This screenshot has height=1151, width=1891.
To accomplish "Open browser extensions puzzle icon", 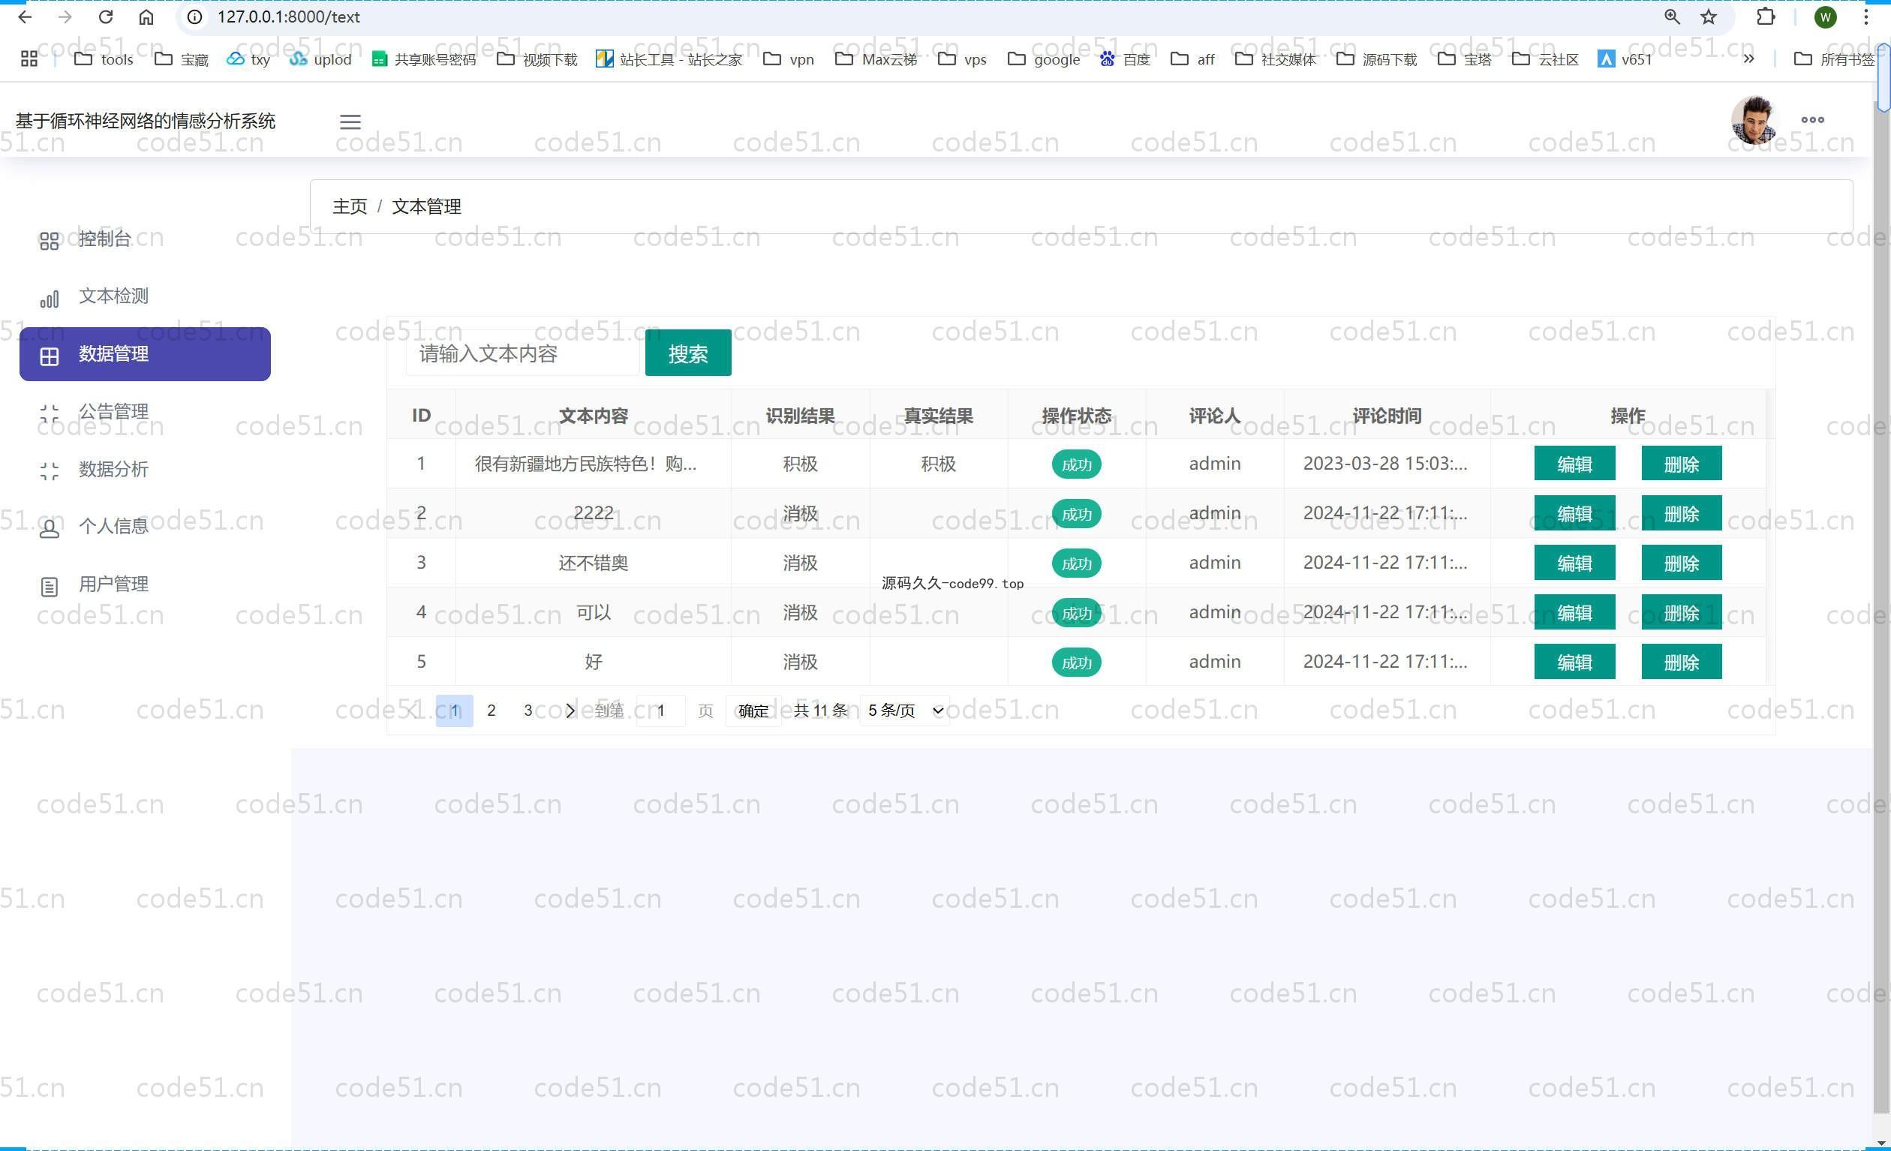I will click(1765, 17).
